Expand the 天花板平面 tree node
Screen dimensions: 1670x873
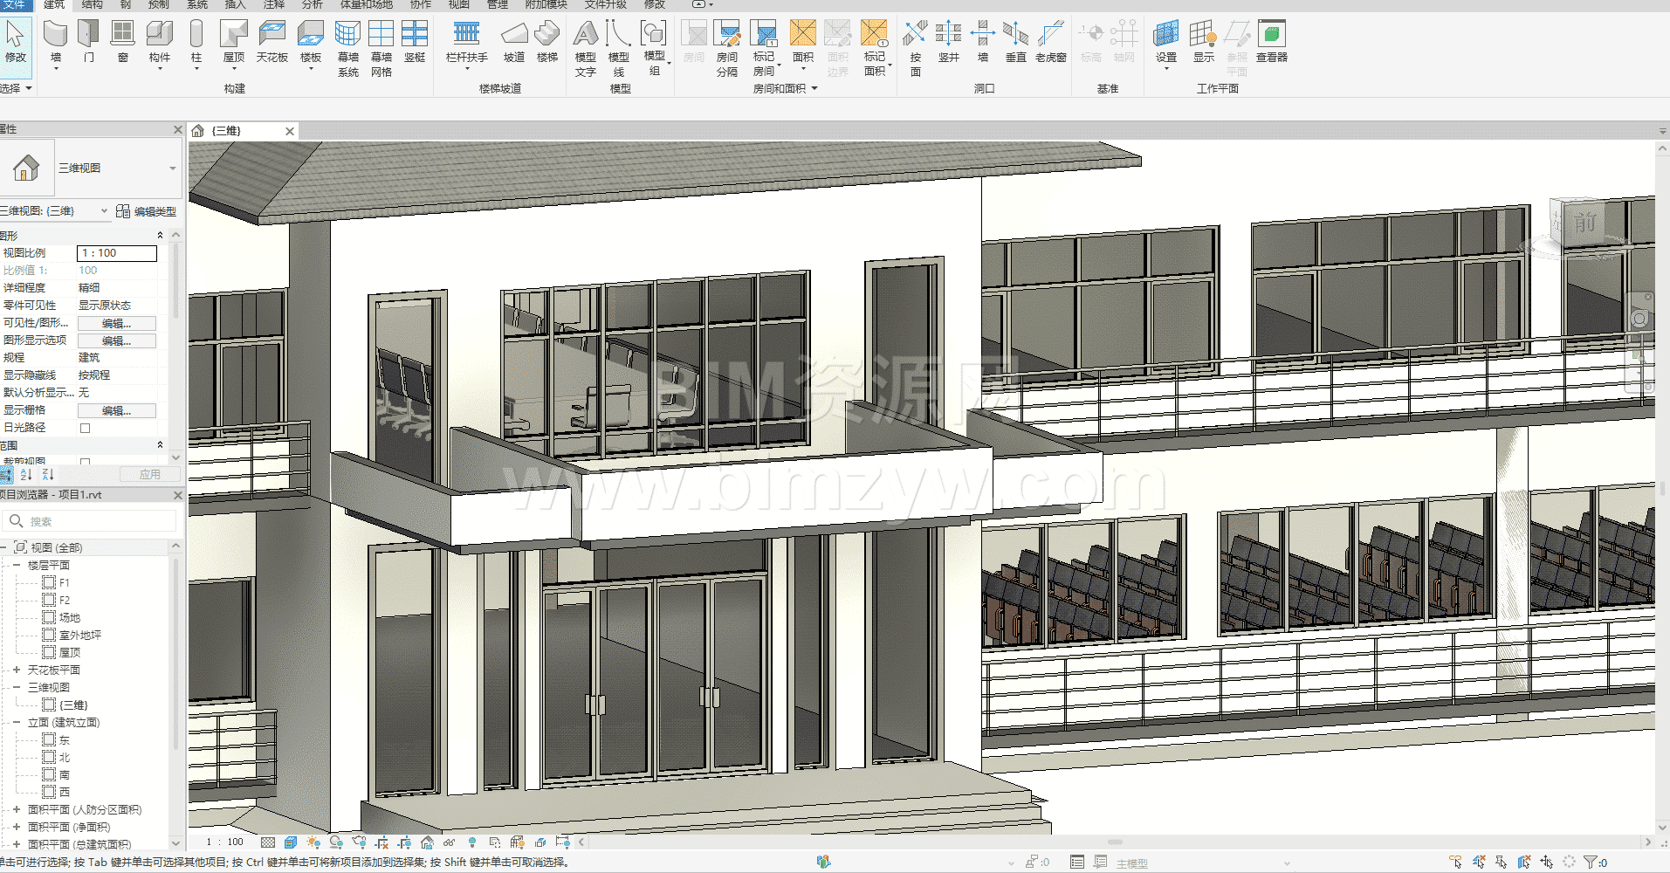[17, 670]
